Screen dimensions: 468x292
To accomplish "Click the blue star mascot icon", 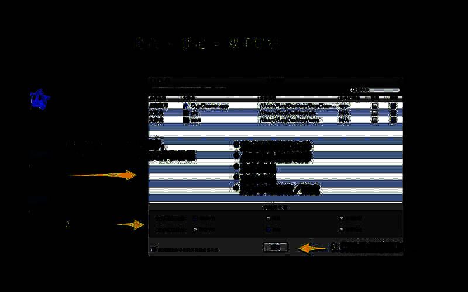I will tap(39, 100).
